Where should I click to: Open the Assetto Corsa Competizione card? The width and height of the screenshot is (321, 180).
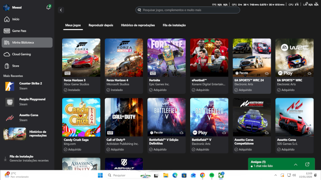click(x=252, y=125)
